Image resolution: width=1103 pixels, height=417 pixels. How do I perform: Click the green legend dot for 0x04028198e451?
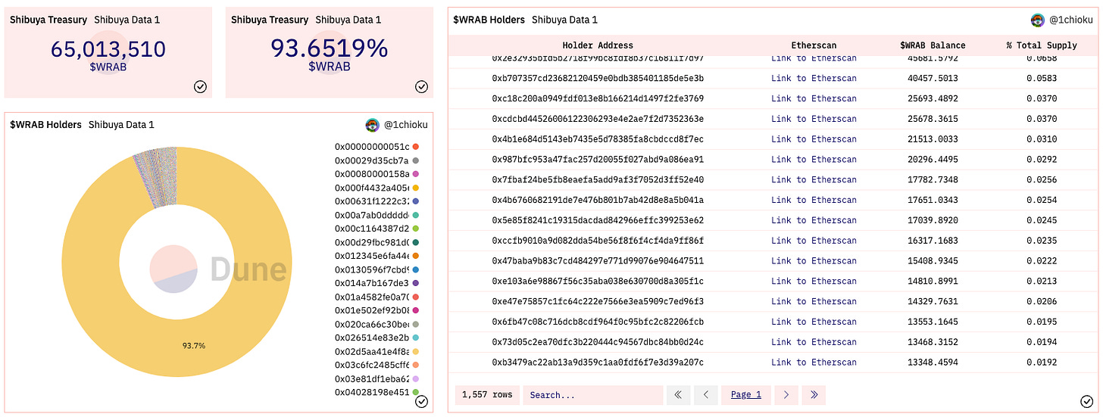click(417, 392)
